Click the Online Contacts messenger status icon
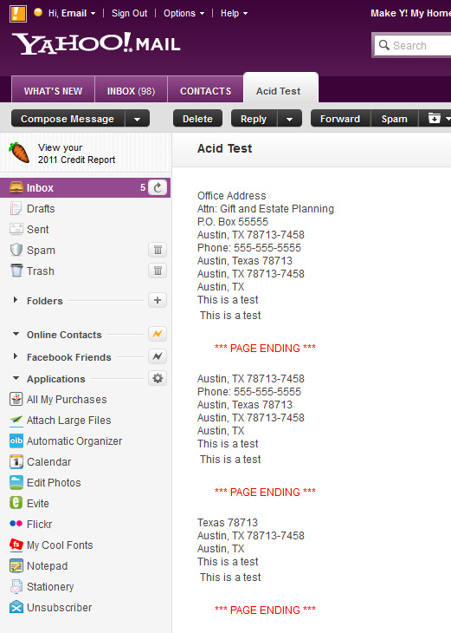451x633 pixels. [x=158, y=334]
